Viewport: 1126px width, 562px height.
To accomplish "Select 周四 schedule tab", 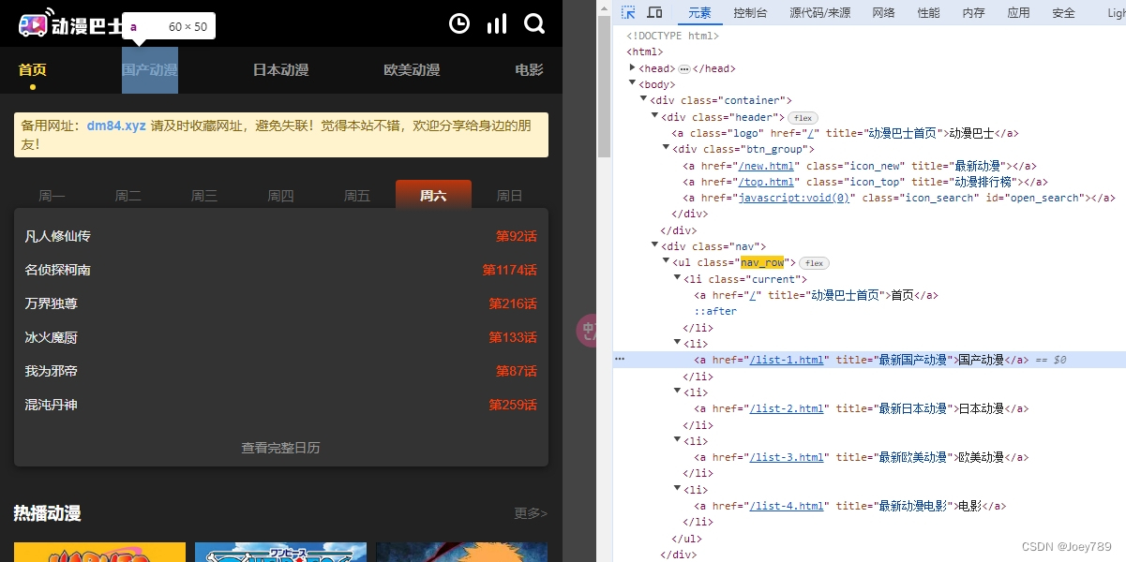I will coord(281,195).
